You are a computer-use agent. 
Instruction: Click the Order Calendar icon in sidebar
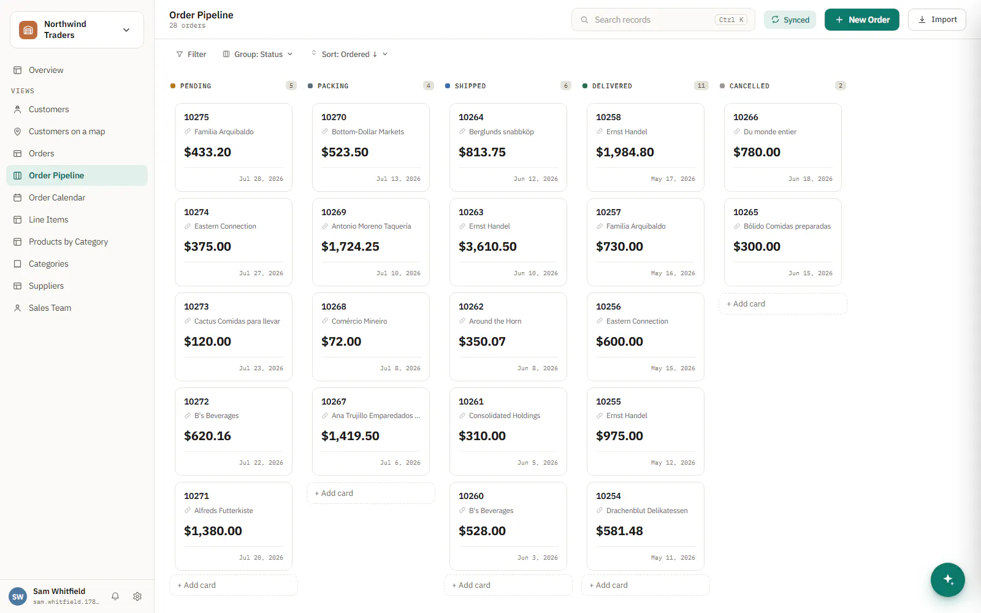[x=18, y=197]
